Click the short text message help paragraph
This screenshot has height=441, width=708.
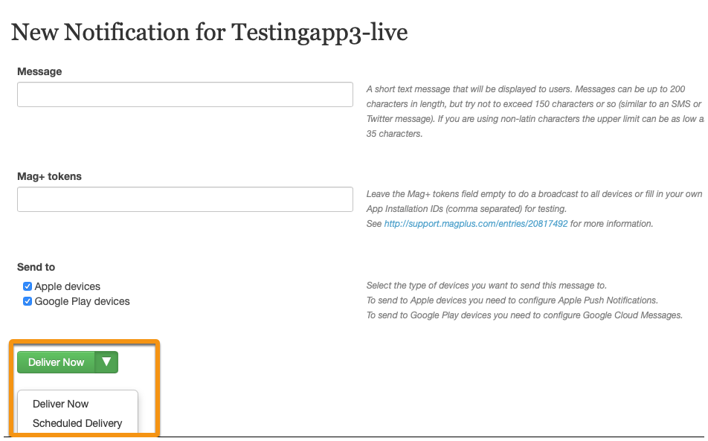pos(535,111)
